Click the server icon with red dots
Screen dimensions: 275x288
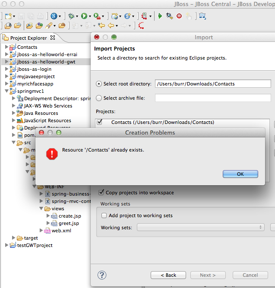click(144, 16)
